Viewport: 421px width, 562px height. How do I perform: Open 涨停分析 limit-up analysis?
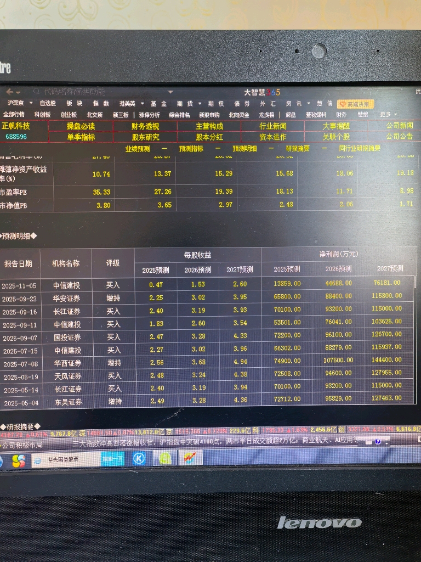click(149, 115)
